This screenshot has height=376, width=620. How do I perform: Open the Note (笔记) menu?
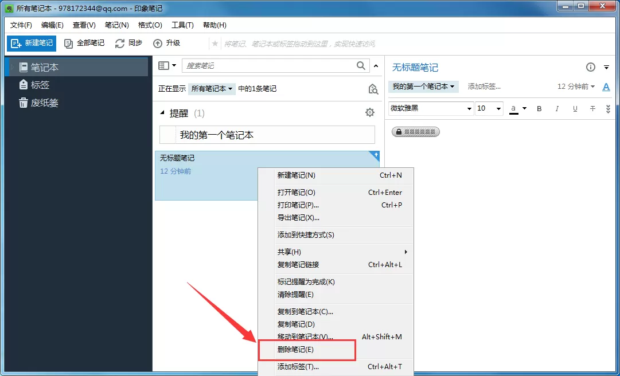pos(116,25)
